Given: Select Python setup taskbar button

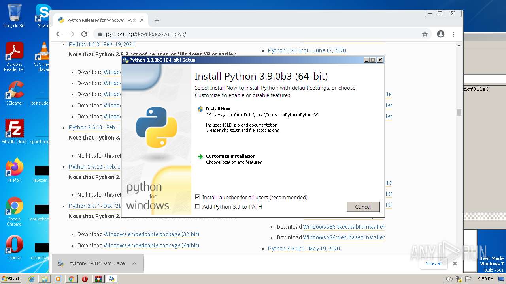Looking at the screenshot, I should click(x=111, y=279).
